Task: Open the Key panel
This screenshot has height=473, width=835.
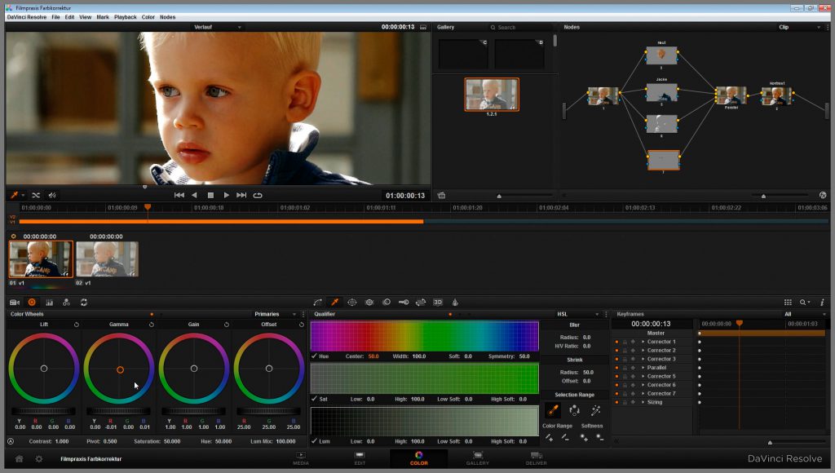Action: coord(404,302)
